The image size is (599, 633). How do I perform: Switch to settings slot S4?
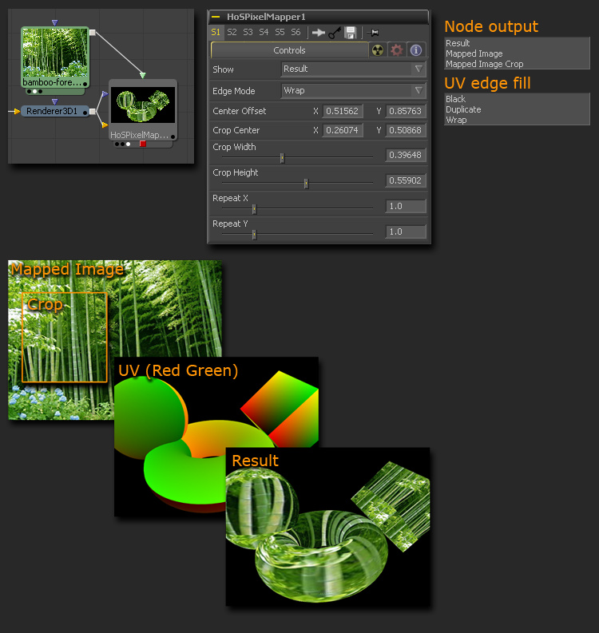click(x=264, y=32)
